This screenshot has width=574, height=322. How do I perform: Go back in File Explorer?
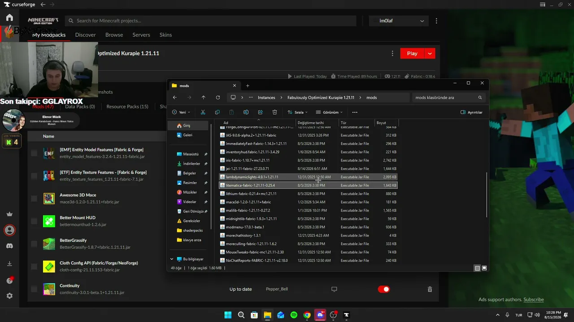[x=175, y=97]
